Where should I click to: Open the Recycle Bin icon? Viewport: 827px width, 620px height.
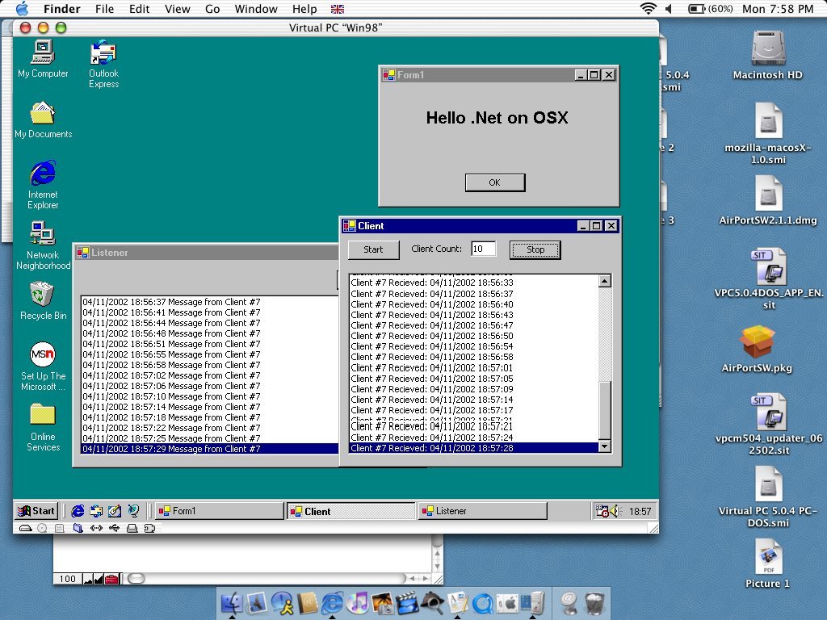[x=43, y=300]
